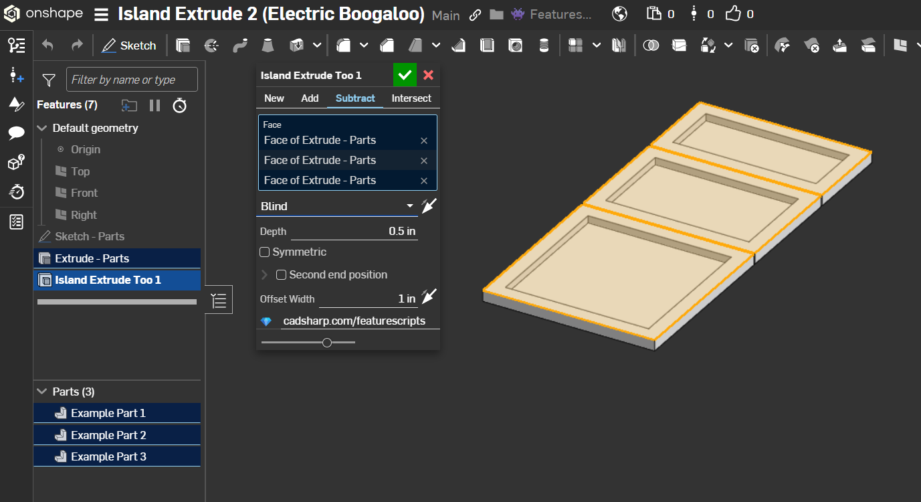The width and height of the screenshot is (921, 502).
Task: Select the Replace face tool
Action: 868,46
